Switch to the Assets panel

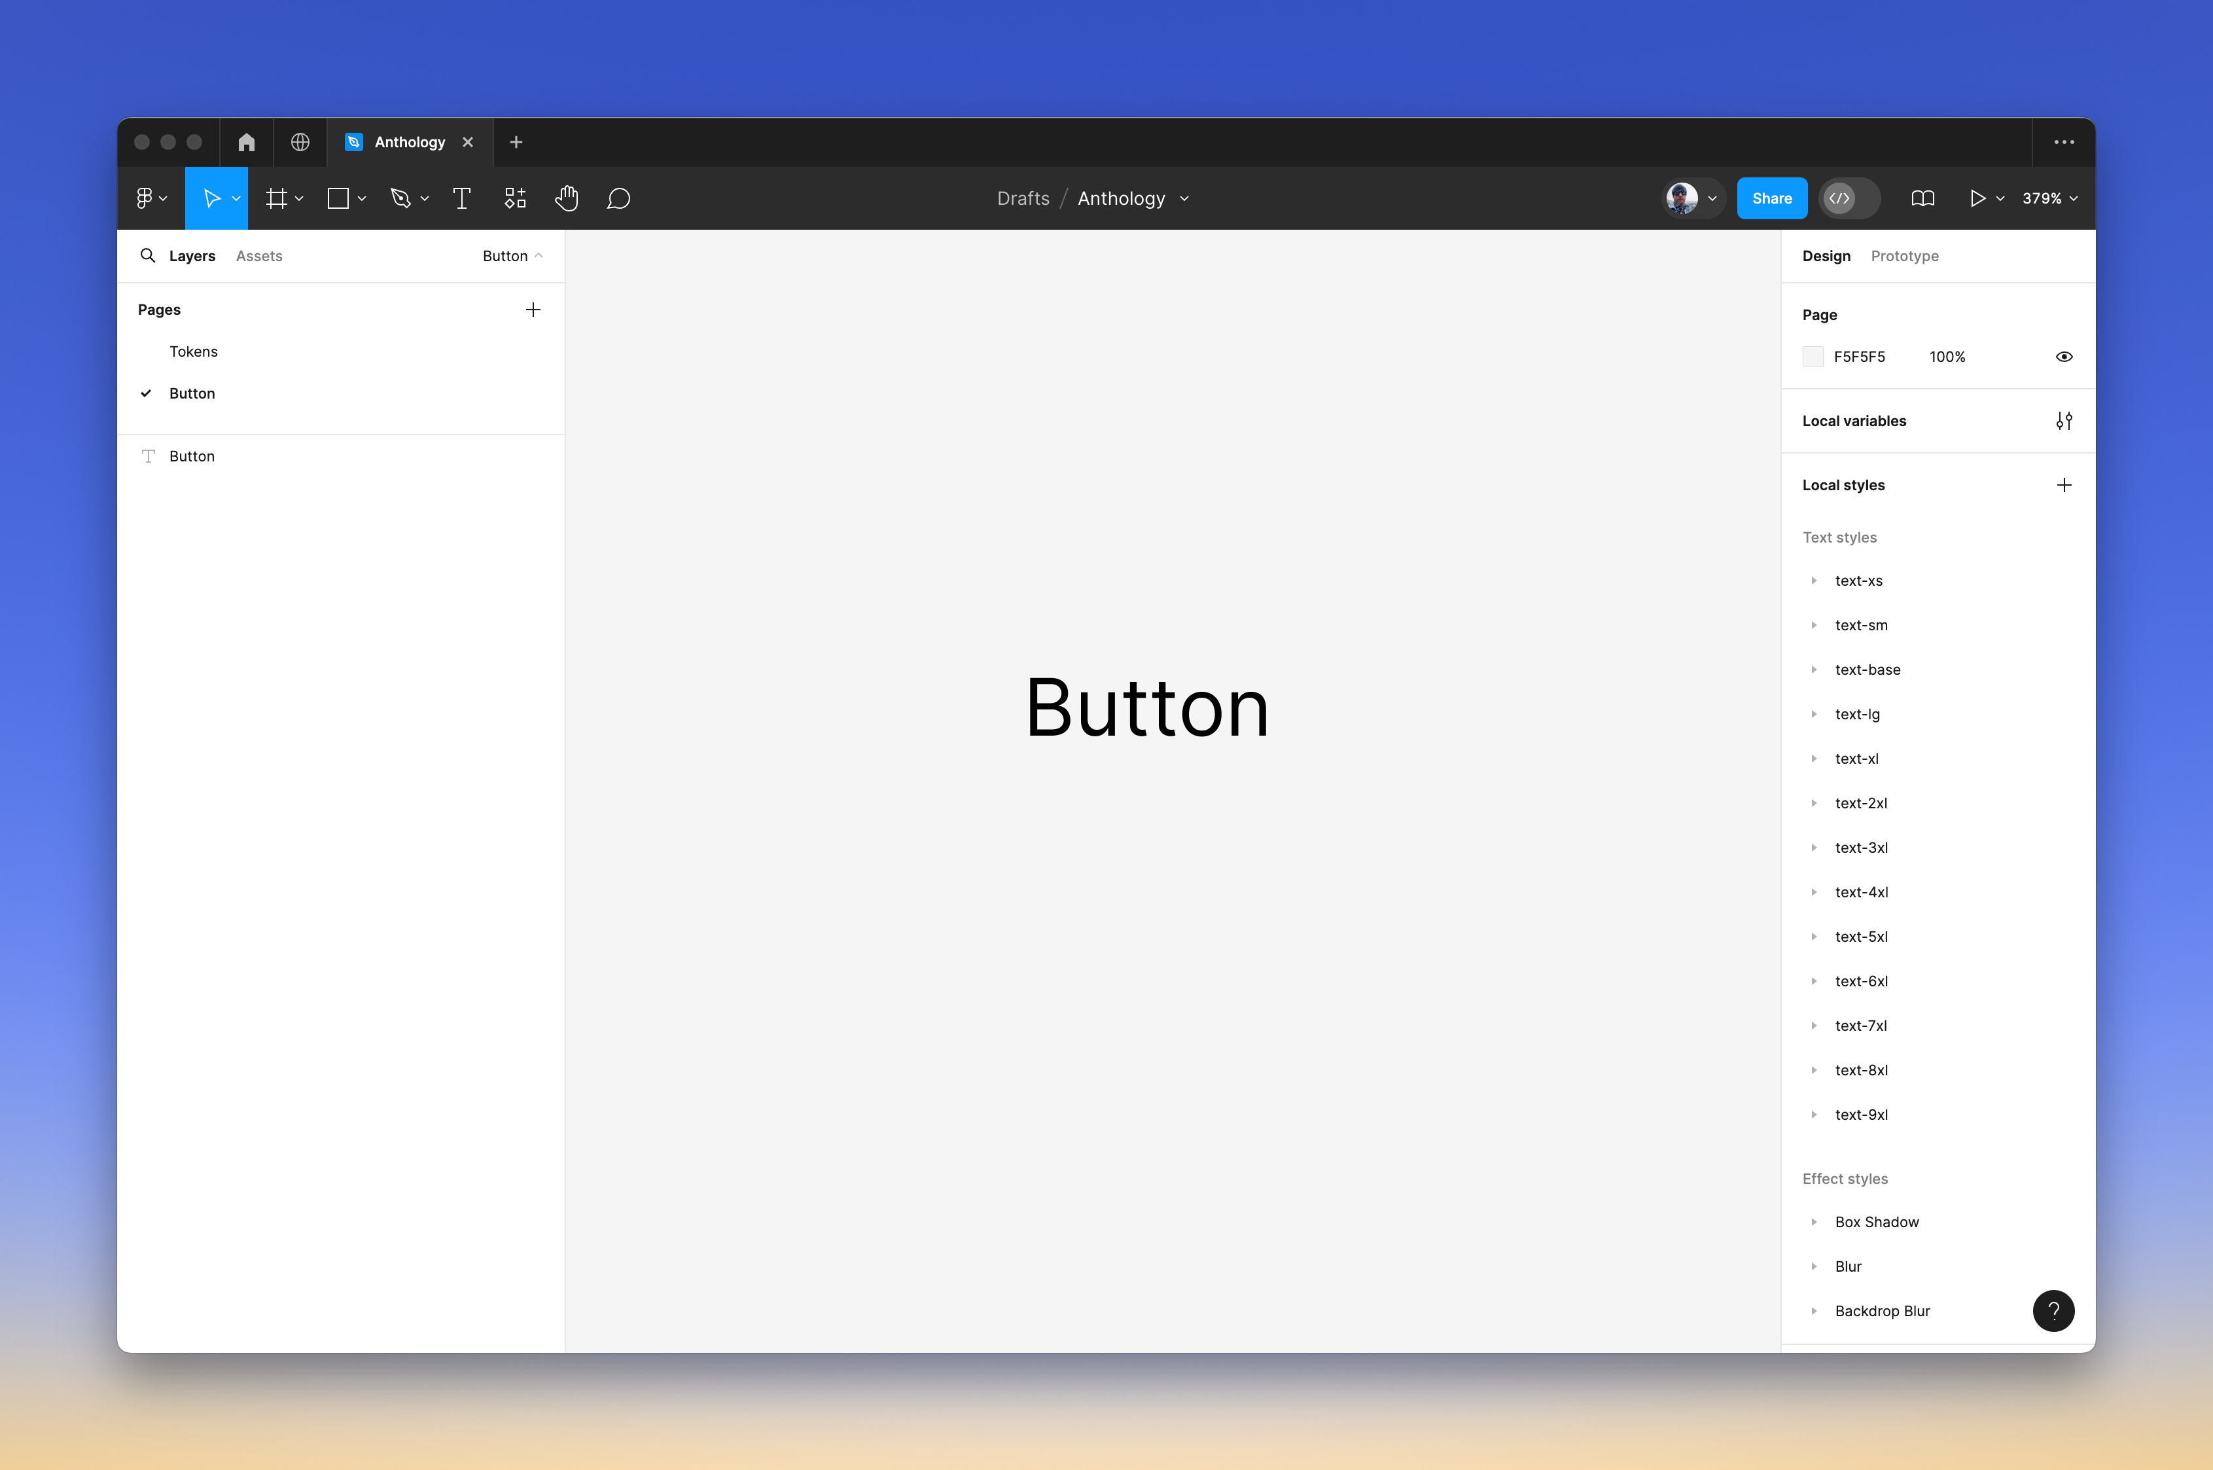point(258,255)
